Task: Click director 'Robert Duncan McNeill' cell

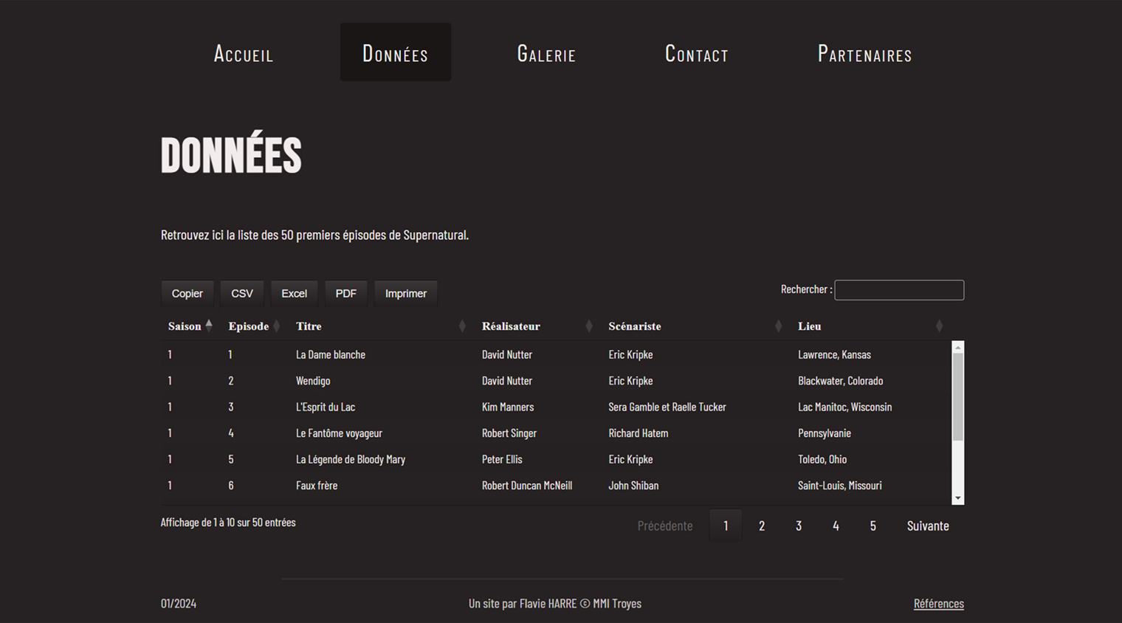Action: pyautogui.click(x=527, y=486)
